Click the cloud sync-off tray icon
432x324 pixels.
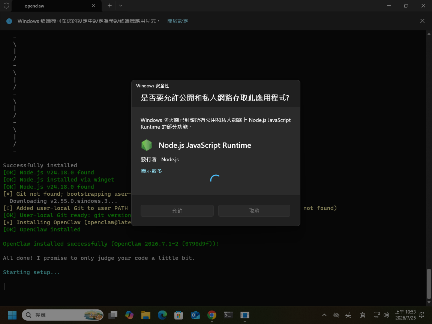point(336,315)
